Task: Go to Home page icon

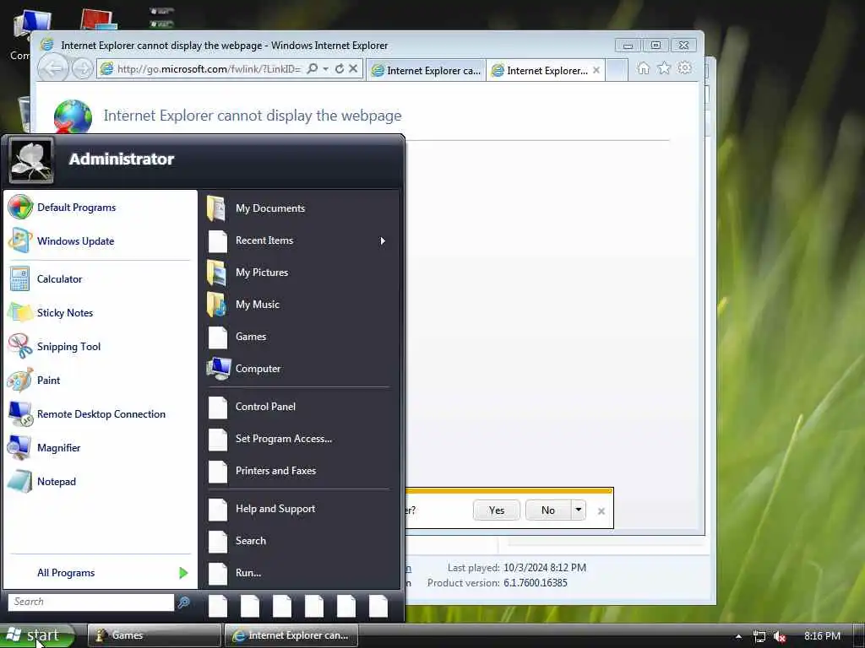Action: pyautogui.click(x=643, y=68)
